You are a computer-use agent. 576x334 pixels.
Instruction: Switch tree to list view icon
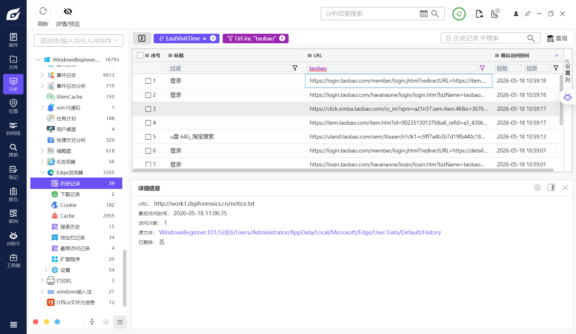[x=120, y=322]
